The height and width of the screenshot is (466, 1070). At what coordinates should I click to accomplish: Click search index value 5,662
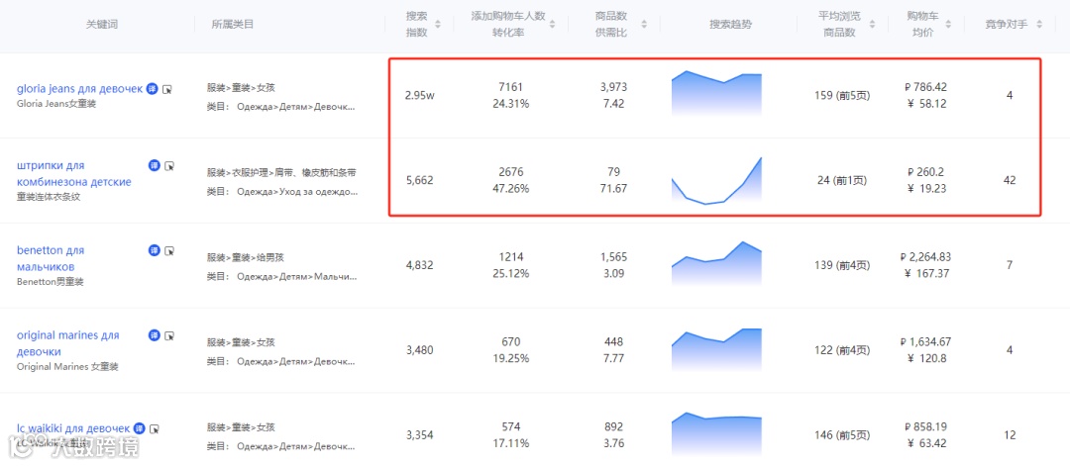(419, 180)
